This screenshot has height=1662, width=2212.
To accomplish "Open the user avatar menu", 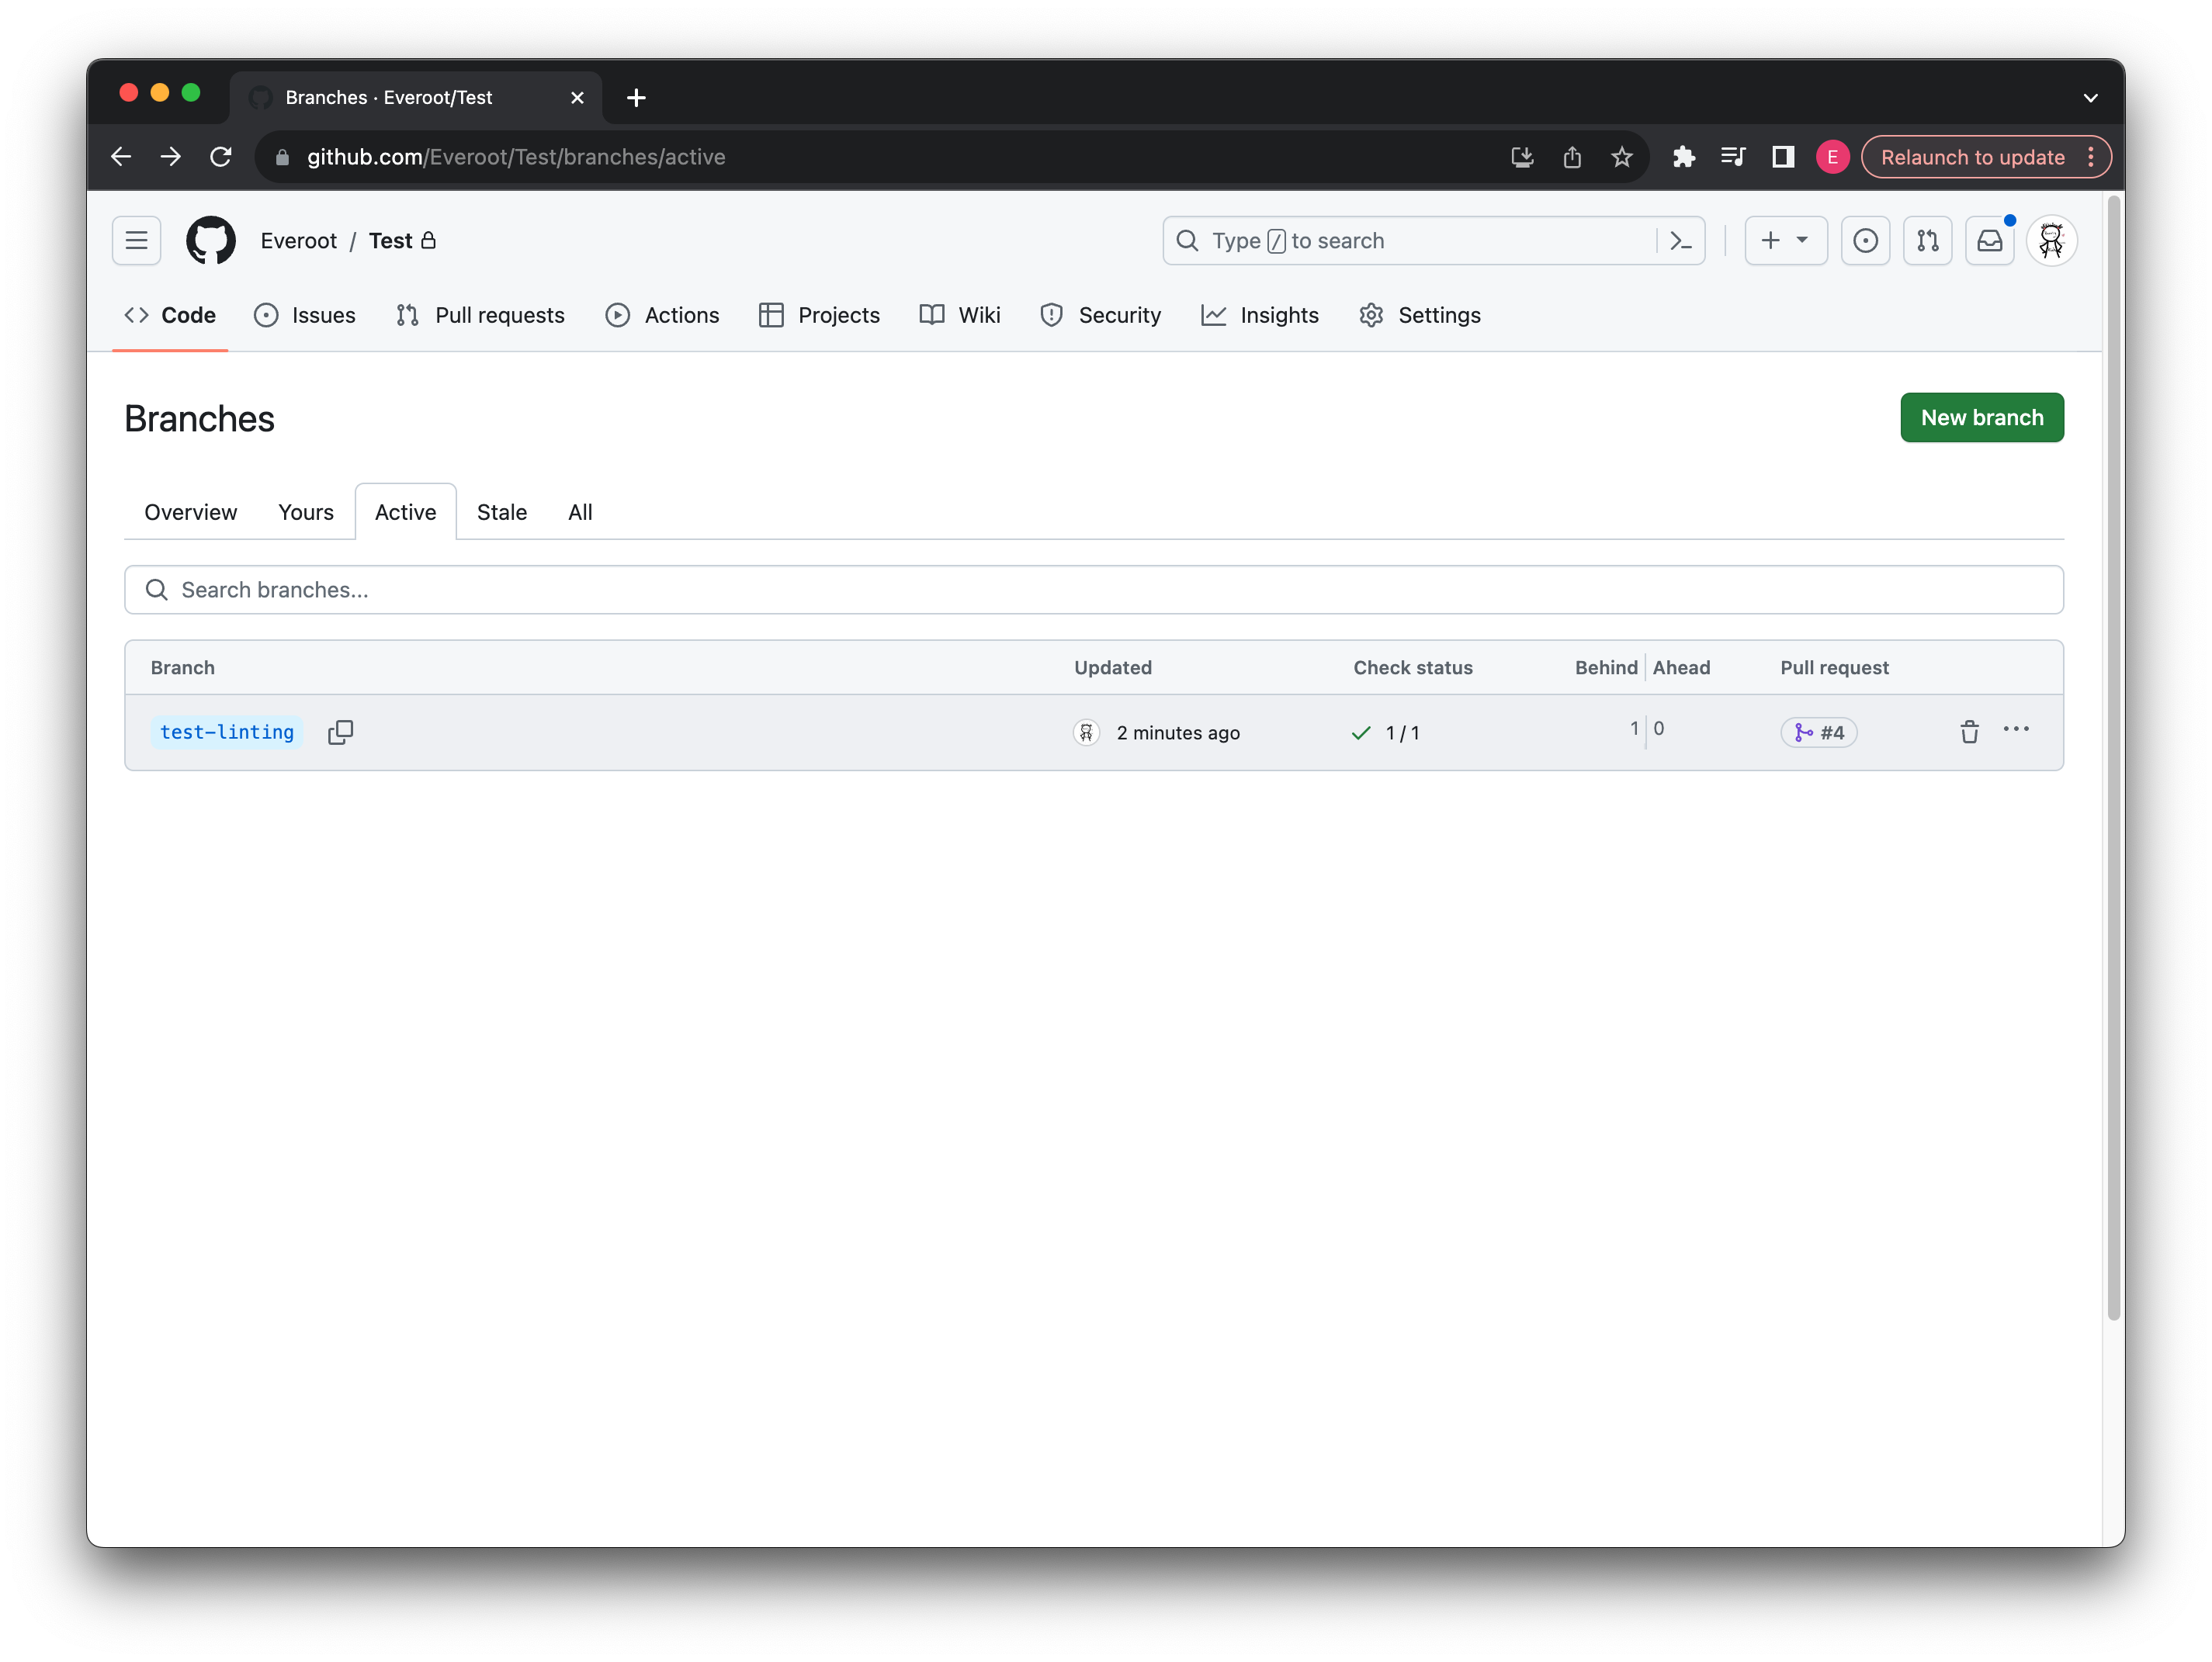I will (2051, 241).
